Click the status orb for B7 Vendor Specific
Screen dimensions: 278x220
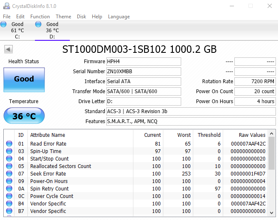click(x=9, y=211)
